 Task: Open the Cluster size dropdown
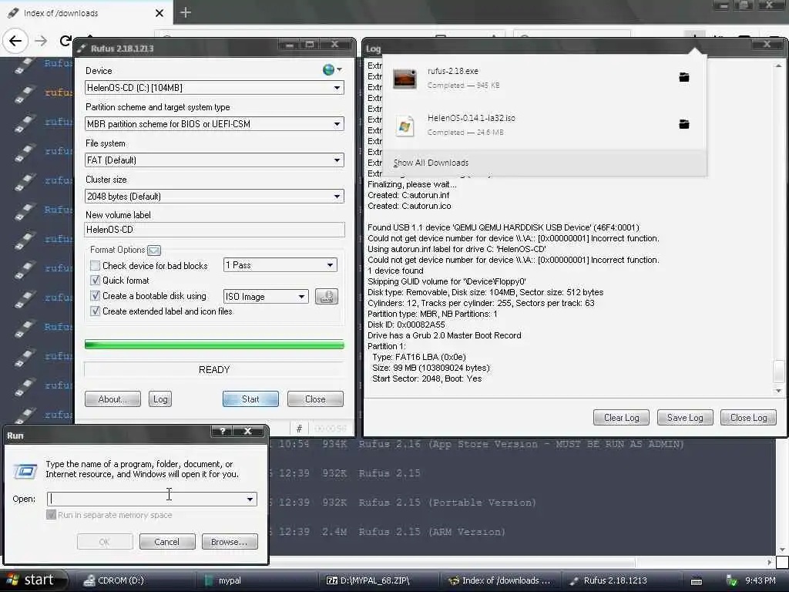[x=337, y=197]
